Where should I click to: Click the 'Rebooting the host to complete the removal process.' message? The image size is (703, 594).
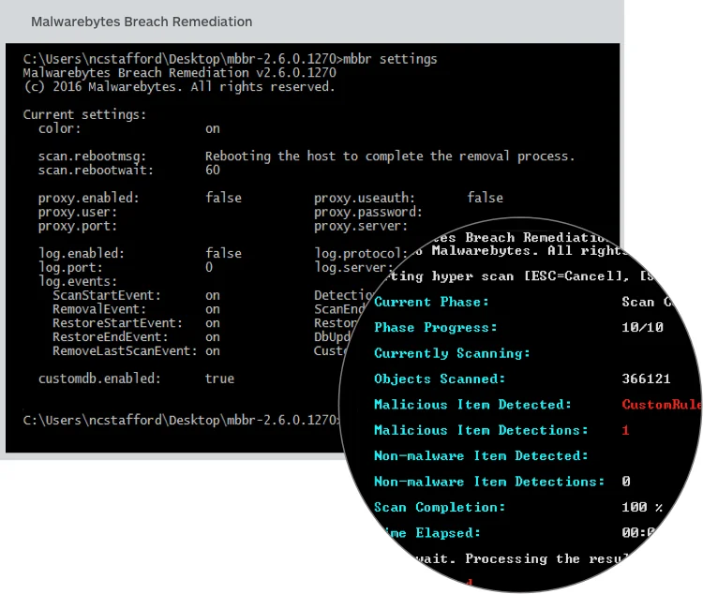390,156
